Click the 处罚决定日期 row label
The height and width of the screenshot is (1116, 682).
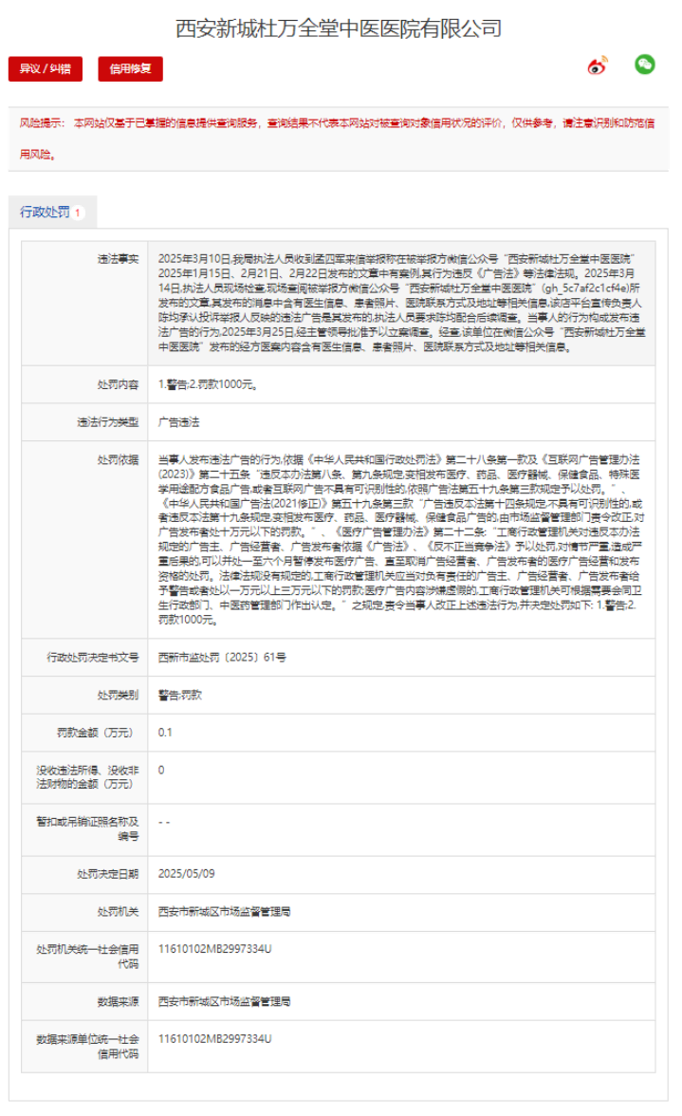pyautogui.click(x=108, y=874)
